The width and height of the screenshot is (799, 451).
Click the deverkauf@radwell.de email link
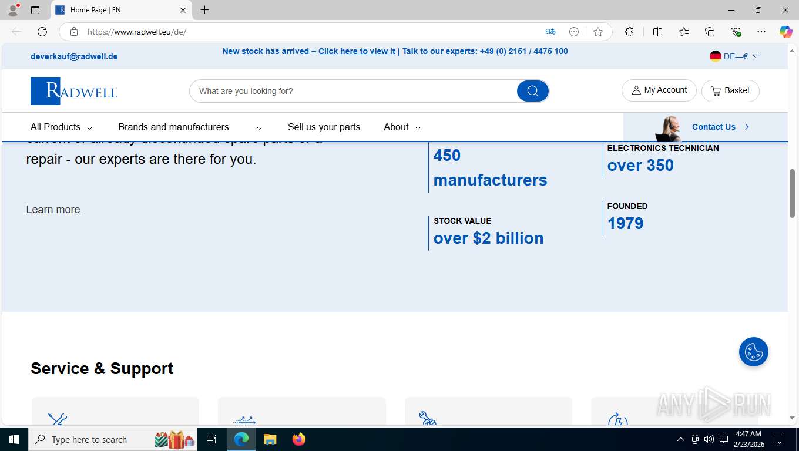click(74, 56)
